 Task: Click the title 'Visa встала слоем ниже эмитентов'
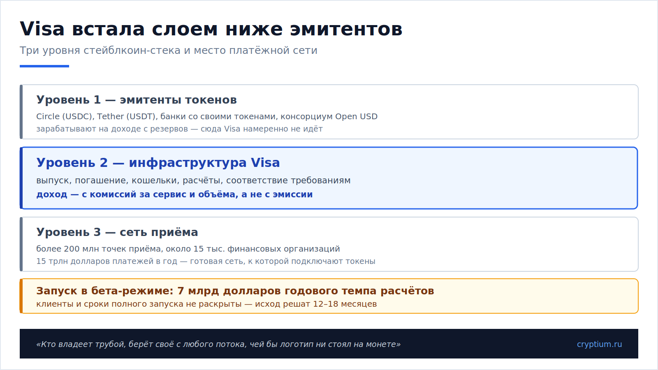pos(211,29)
